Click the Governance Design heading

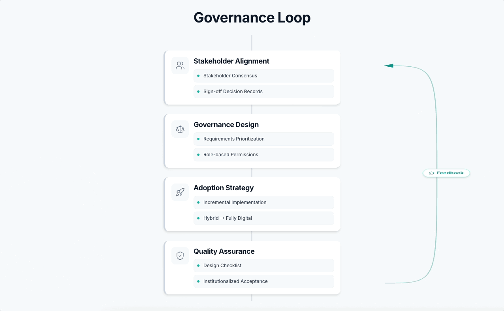tap(226, 125)
